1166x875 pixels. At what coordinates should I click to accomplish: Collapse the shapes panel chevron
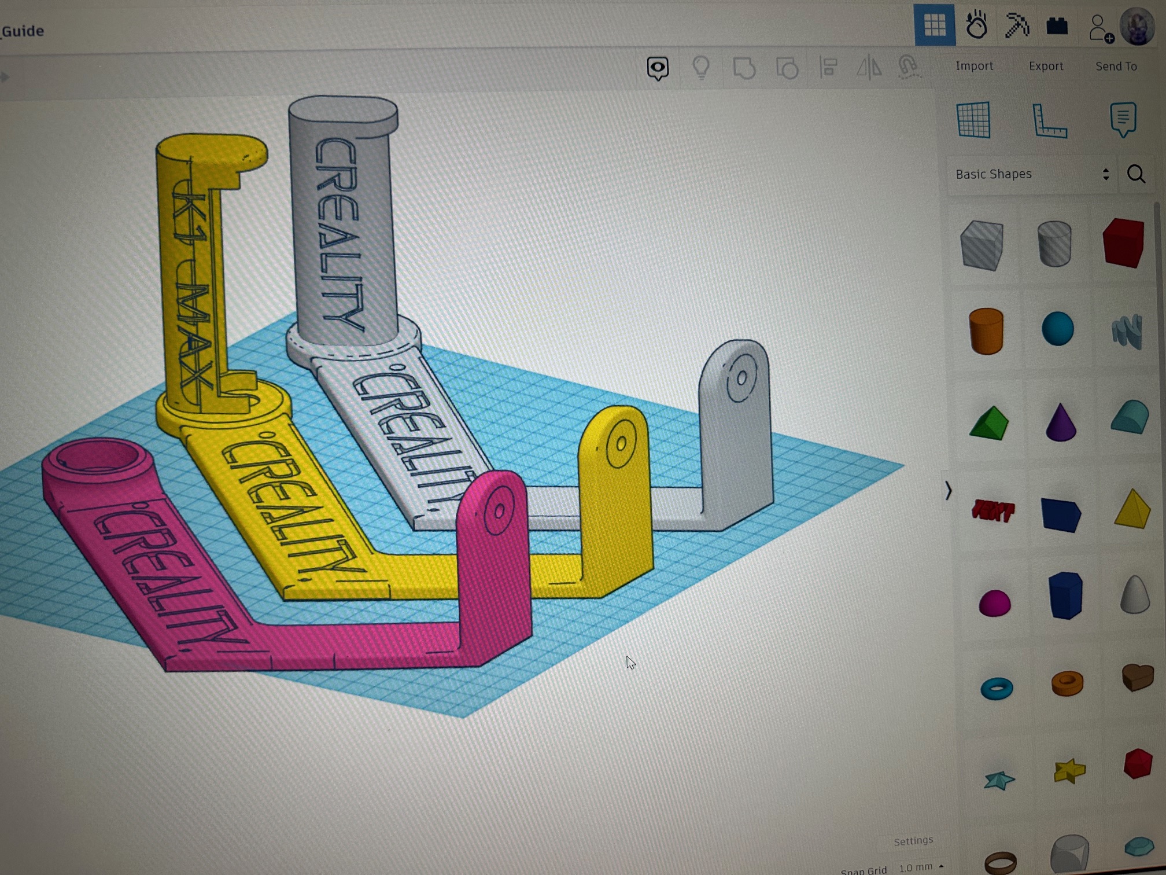click(x=948, y=491)
